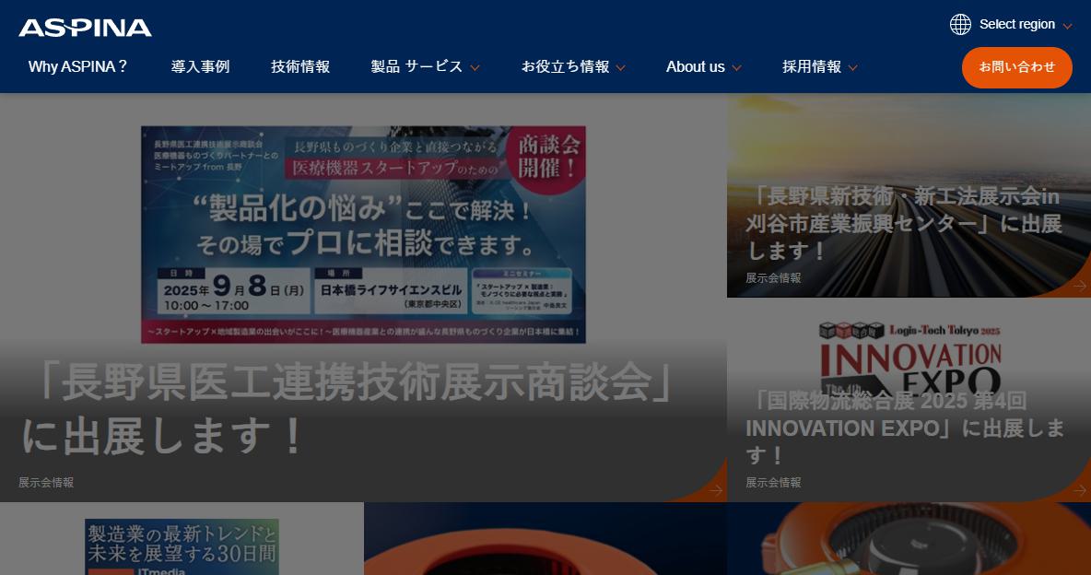This screenshot has height=575, width=1091.
Task: Click the arrow icon on INNOVATION EXPO card
Action: [x=1079, y=490]
